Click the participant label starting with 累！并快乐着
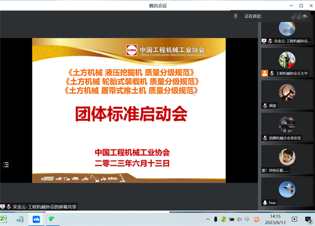The width and height of the screenshot is (315, 226). coord(275,170)
